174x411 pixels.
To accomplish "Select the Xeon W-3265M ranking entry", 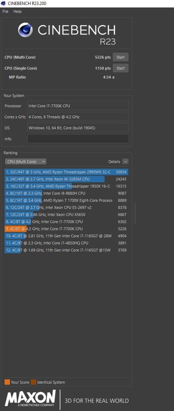I will [67, 179].
